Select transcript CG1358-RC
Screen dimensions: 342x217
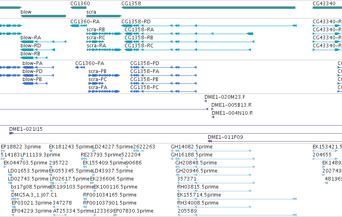[x=188, y=50]
